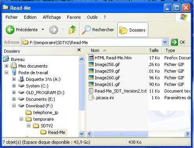The height and width of the screenshot is (148, 194).
Task: Select Image260.gif file icon
Action: coord(91,77)
